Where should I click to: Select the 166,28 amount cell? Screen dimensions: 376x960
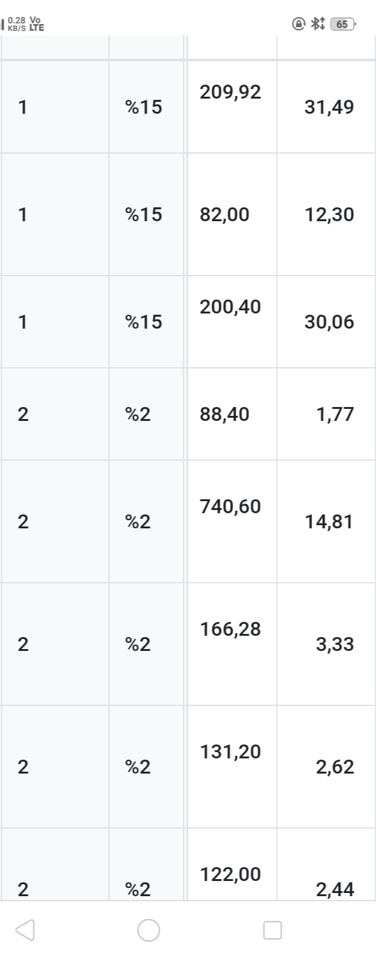point(232,644)
